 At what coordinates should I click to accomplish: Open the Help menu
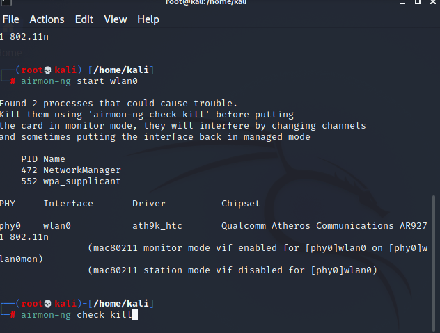148,19
